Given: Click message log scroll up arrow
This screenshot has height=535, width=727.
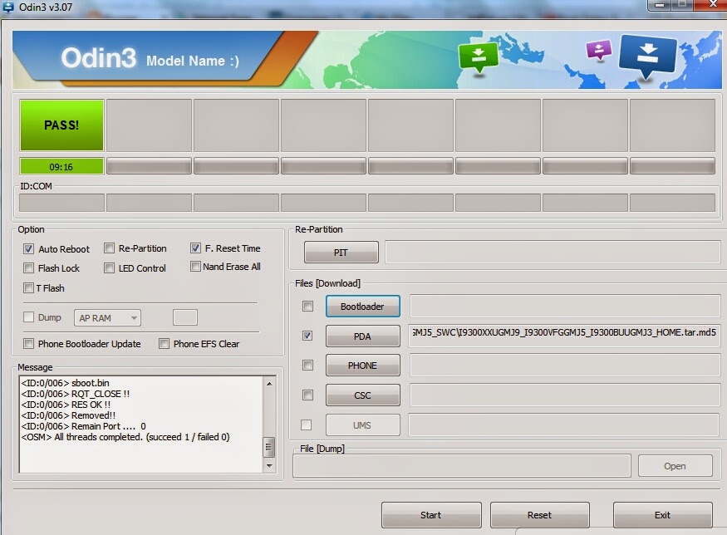Looking at the screenshot, I should (x=269, y=384).
